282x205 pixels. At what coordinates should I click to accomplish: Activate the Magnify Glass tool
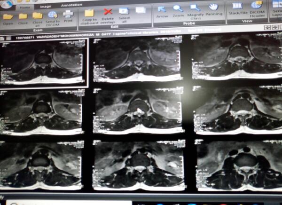(x=195, y=8)
